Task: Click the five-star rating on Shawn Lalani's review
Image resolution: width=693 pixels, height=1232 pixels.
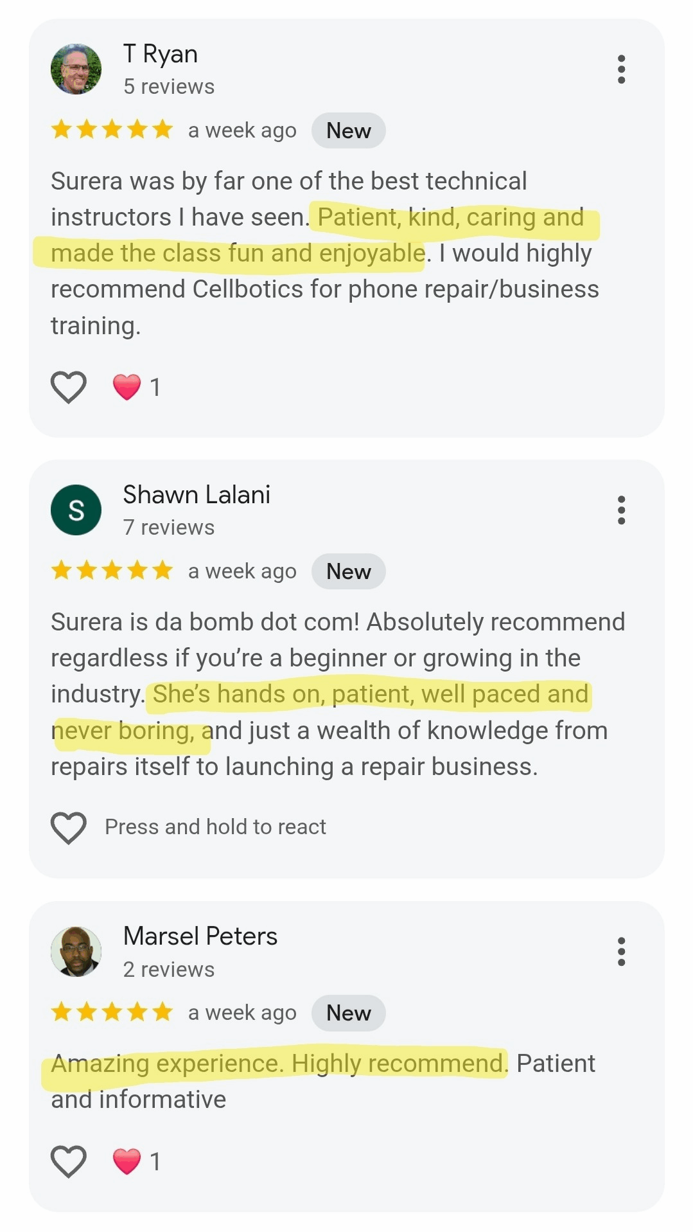Action: tap(112, 571)
